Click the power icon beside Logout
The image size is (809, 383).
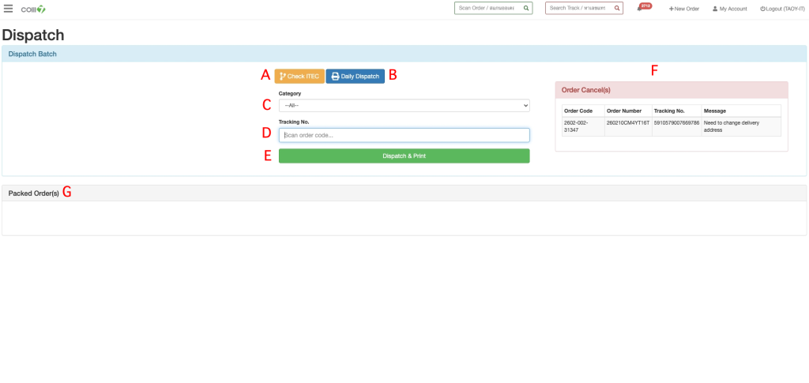(762, 9)
